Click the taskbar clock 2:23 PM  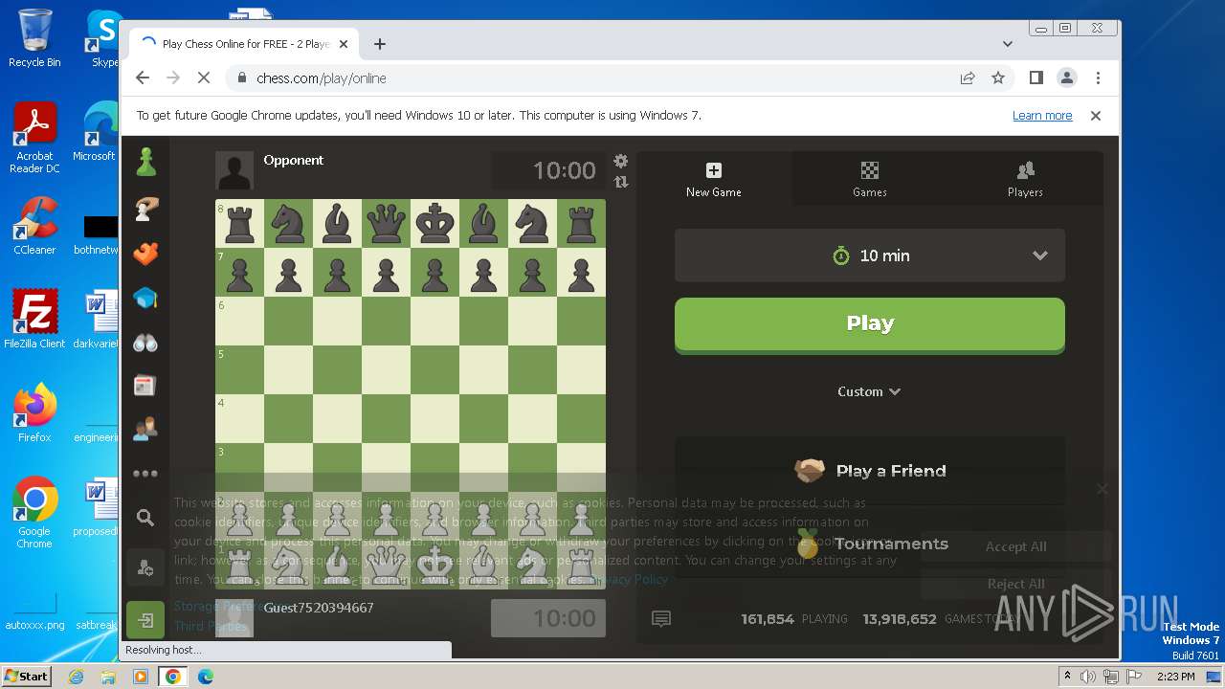point(1176,677)
